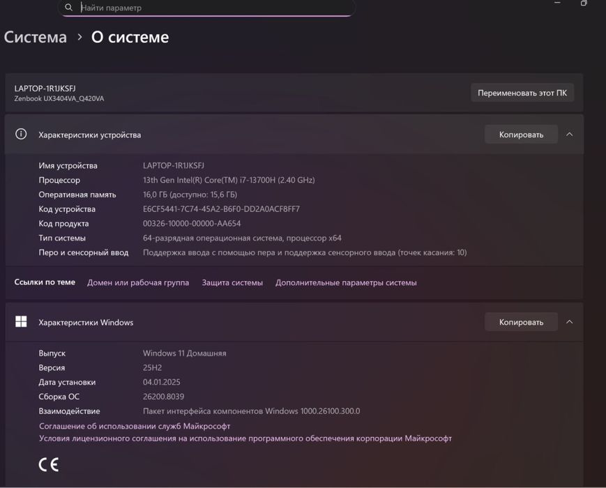Viewport: 606px width, 488px height.
Task: Click 'Тип системы' label
Action: pos(62,238)
